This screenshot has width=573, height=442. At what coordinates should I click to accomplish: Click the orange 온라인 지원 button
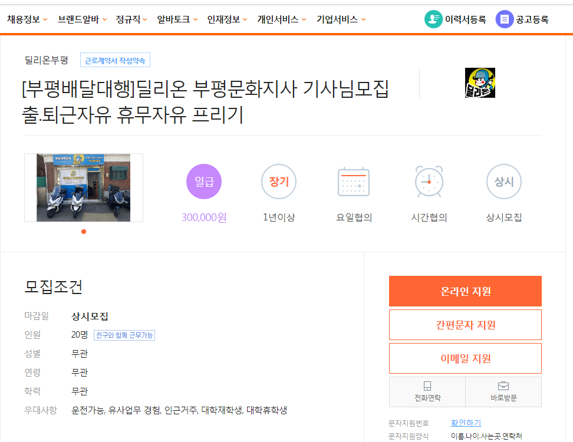pos(465,291)
